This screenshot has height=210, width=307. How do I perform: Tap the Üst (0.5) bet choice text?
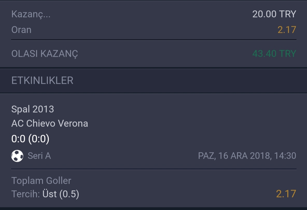[x=61, y=194]
